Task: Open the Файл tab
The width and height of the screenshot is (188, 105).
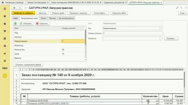Action: (16, 18)
